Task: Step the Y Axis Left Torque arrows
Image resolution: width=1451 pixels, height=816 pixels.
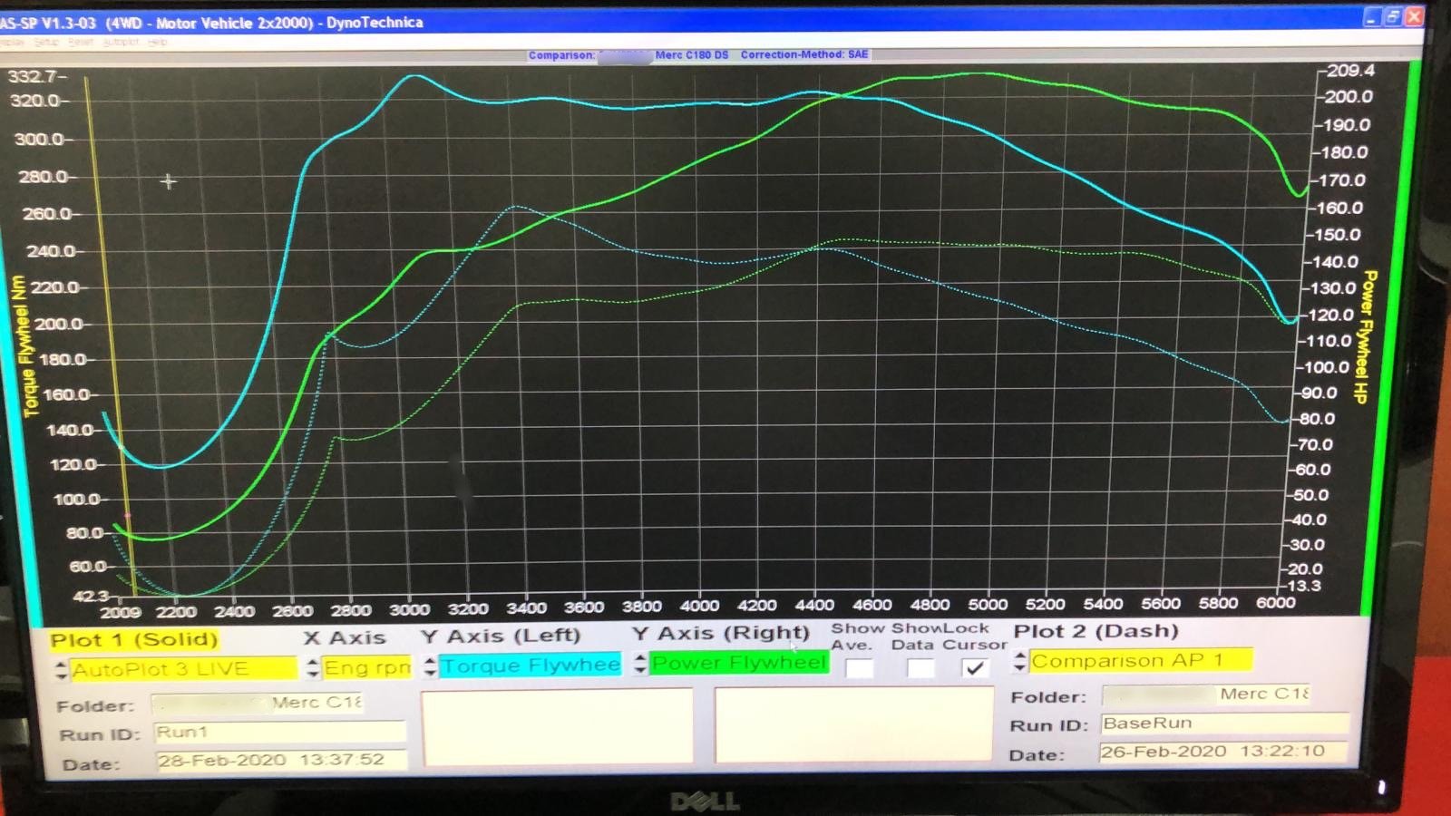Action: coord(430,667)
